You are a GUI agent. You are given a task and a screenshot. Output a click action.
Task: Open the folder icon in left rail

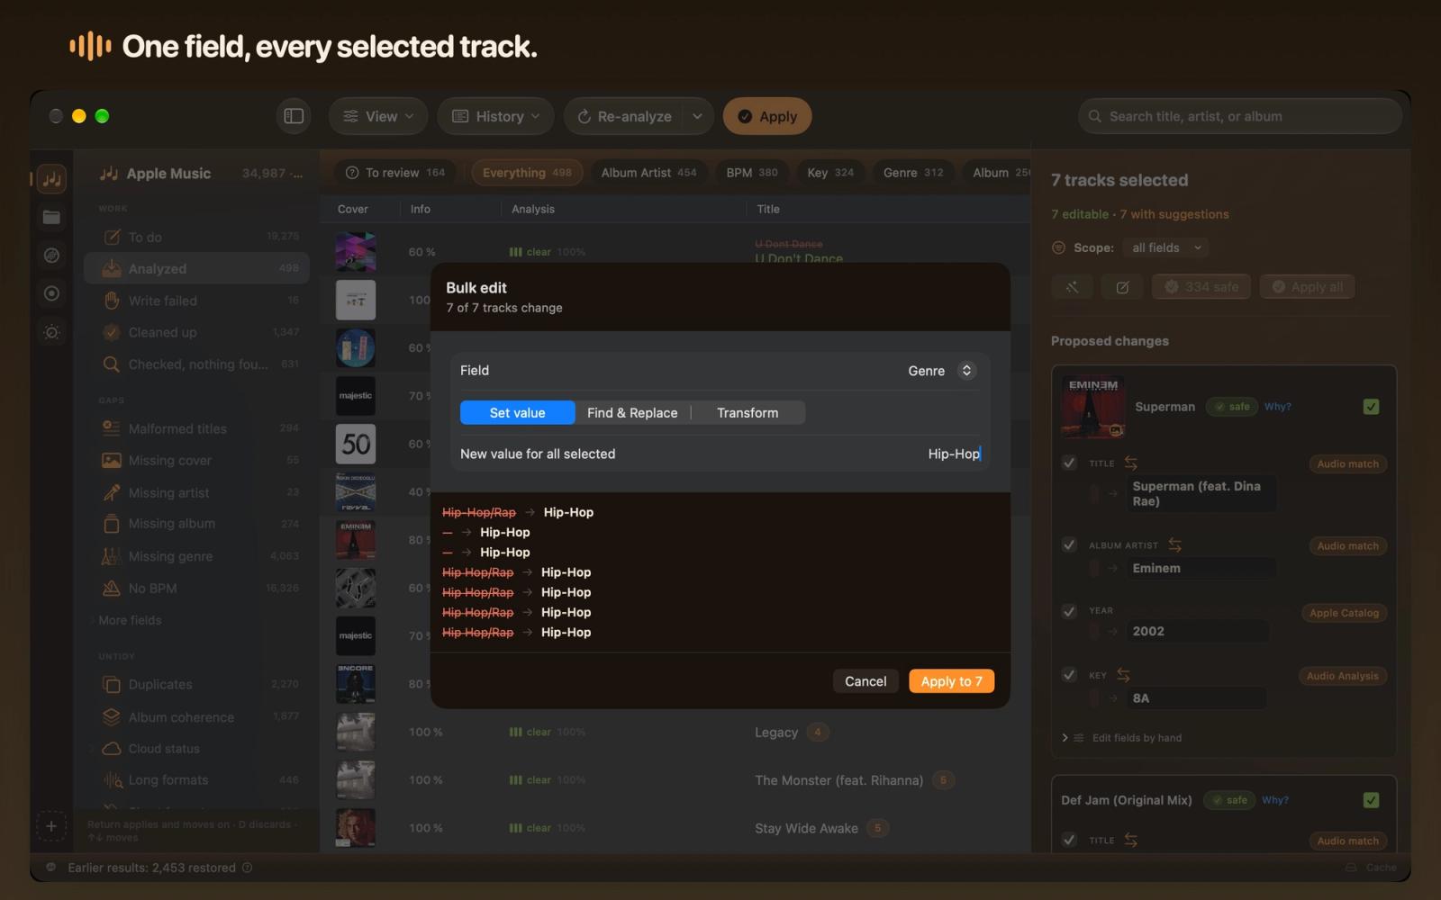tap(51, 217)
